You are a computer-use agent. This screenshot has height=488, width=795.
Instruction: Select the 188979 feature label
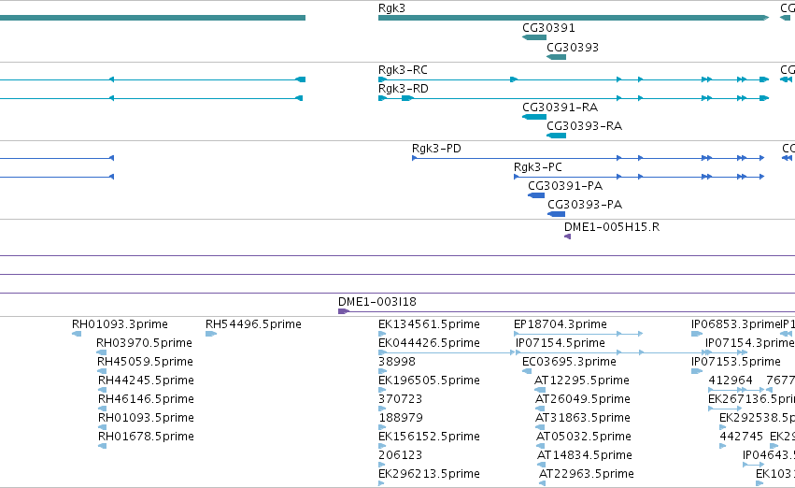[401, 418]
